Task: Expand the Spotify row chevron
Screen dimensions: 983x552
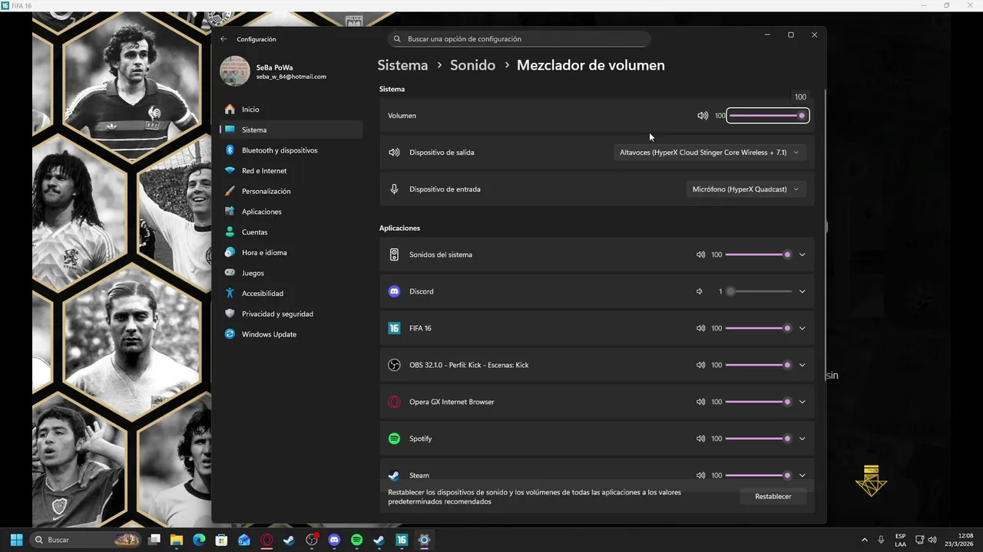Action: click(x=802, y=439)
